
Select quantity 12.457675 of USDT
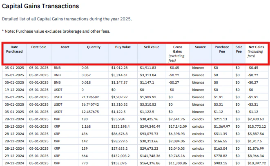click(90, 112)
